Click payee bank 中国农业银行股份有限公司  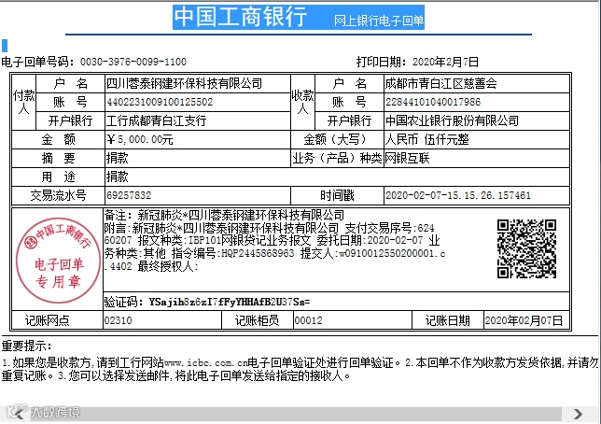(452, 120)
